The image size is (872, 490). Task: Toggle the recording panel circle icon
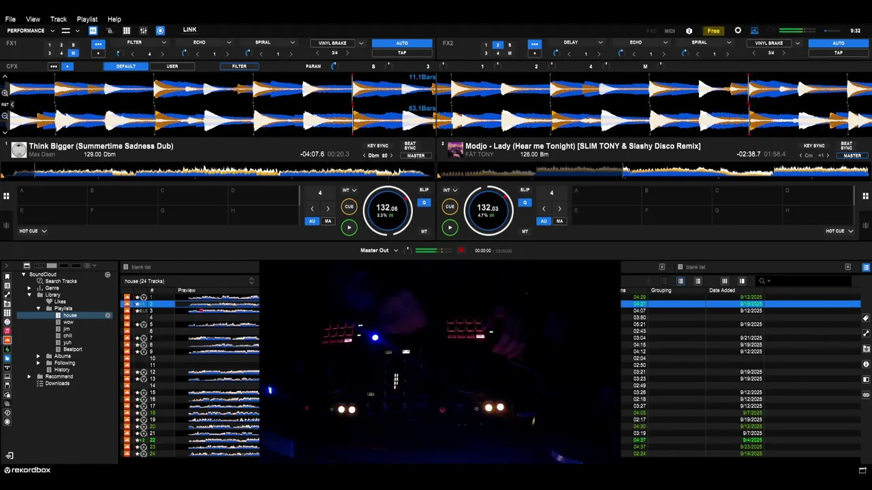160,31
